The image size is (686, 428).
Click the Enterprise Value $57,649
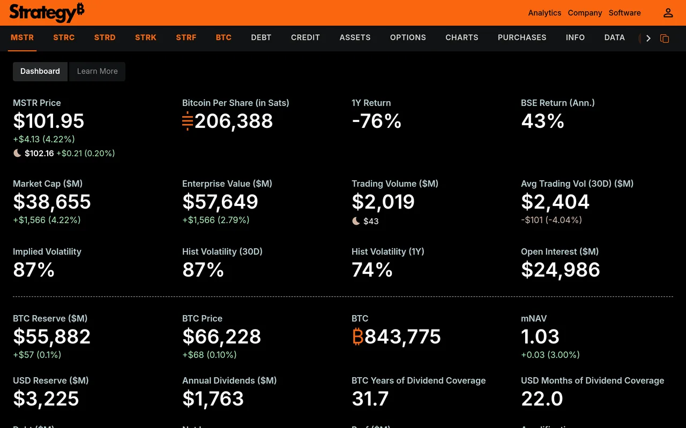[x=220, y=202]
